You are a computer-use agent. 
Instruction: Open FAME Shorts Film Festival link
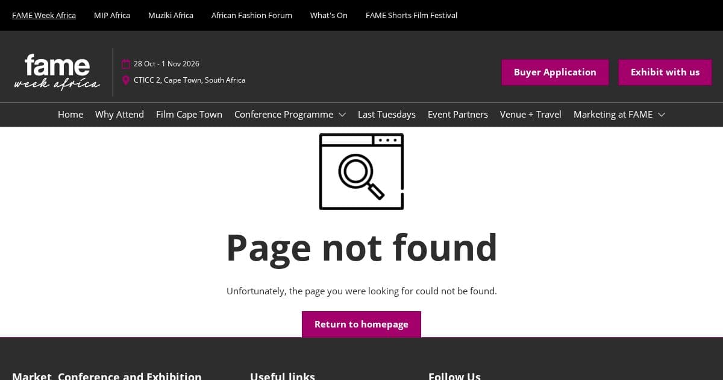(412, 16)
